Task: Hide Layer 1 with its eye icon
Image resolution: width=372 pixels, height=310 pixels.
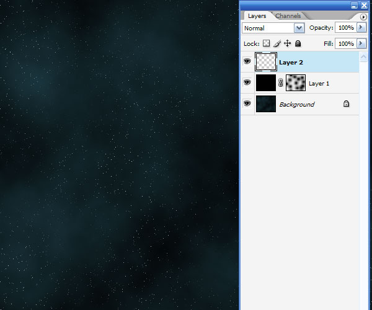Action: click(247, 82)
